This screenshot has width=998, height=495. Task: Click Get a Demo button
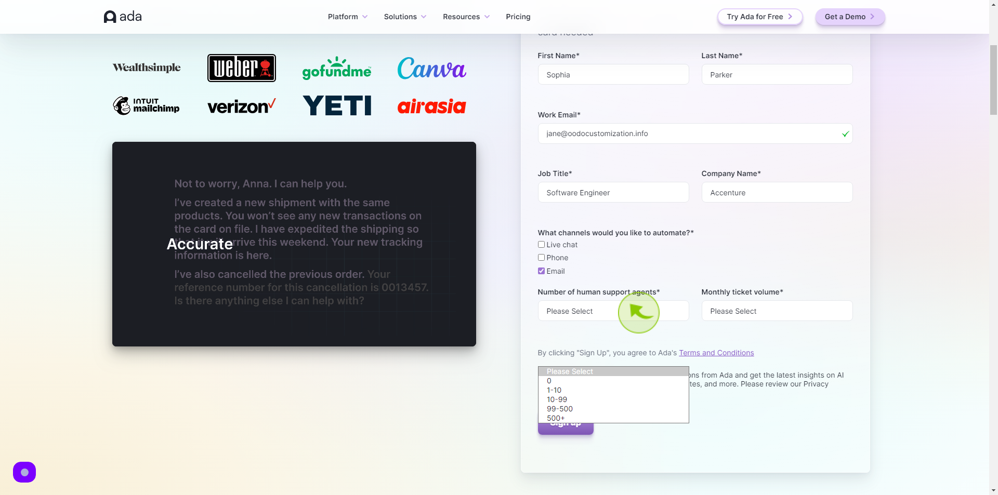pyautogui.click(x=850, y=17)
